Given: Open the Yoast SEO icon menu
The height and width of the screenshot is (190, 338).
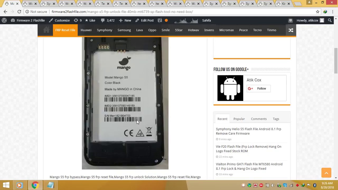Looking at the screenshot, I should pos(160,20).
